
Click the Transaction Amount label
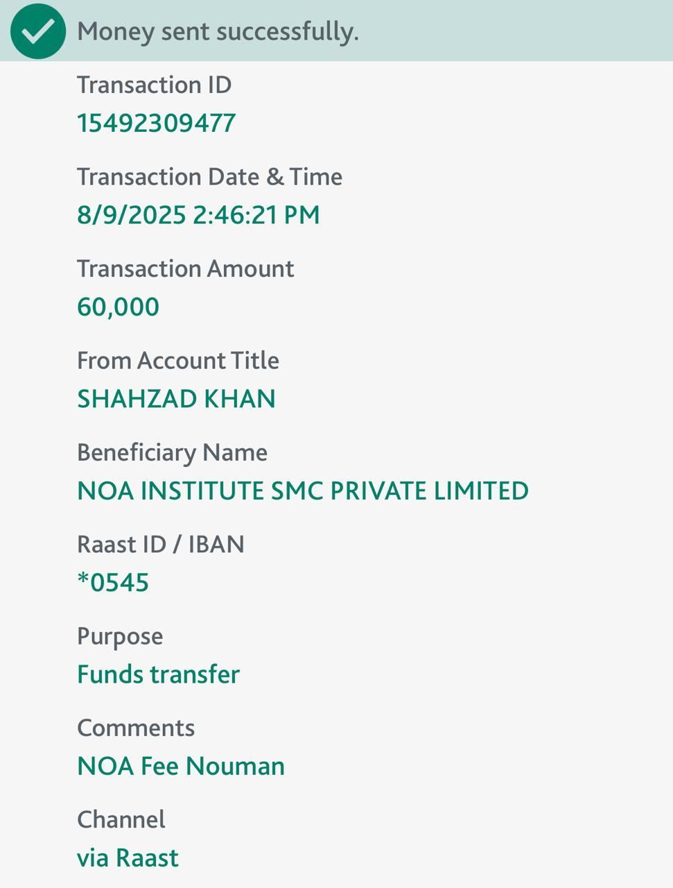click(185, 268)
